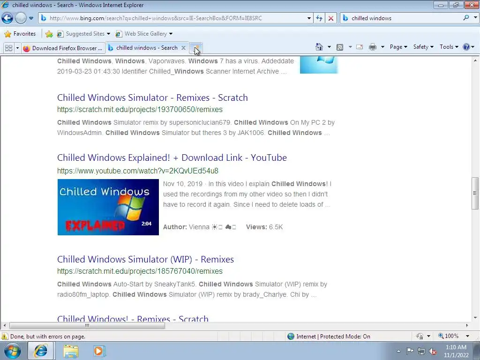Viewport: 480px width, 360px height.
Task: Click the scratch.mit.edu/projects/193700650/remixes URL
Action: [140, 110]
